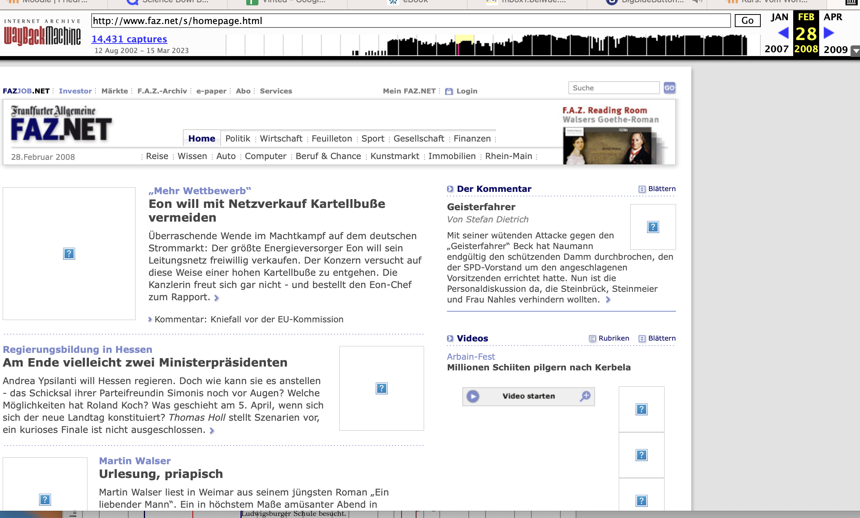Screen dimensions: 860x518
Task: Click the Go button next to the URL
Action: [x=747, y=20]
